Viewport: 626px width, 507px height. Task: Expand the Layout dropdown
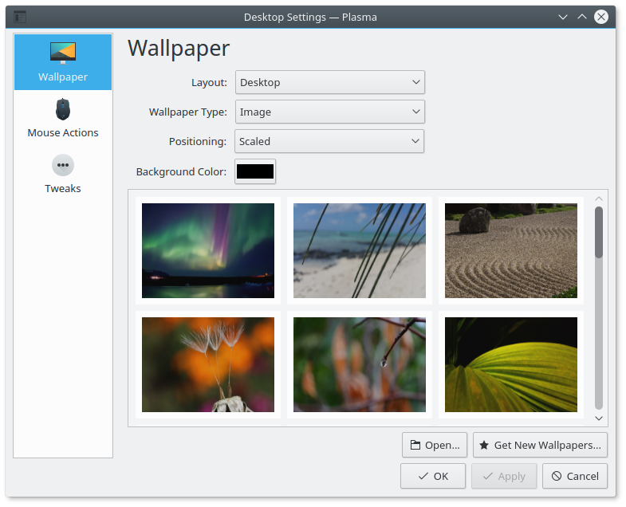(329, 82)
